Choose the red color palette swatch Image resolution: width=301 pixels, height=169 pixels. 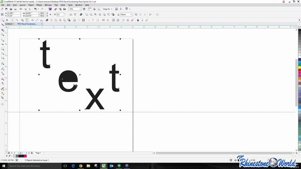[300, 70]
